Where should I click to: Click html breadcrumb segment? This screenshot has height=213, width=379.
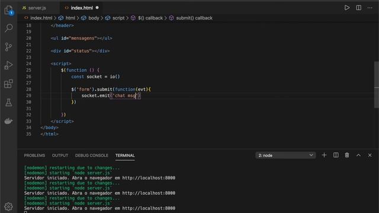(70, 18)
